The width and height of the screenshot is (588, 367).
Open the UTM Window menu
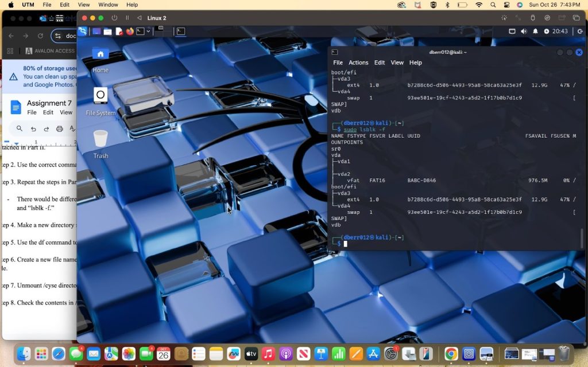point(108,5)
